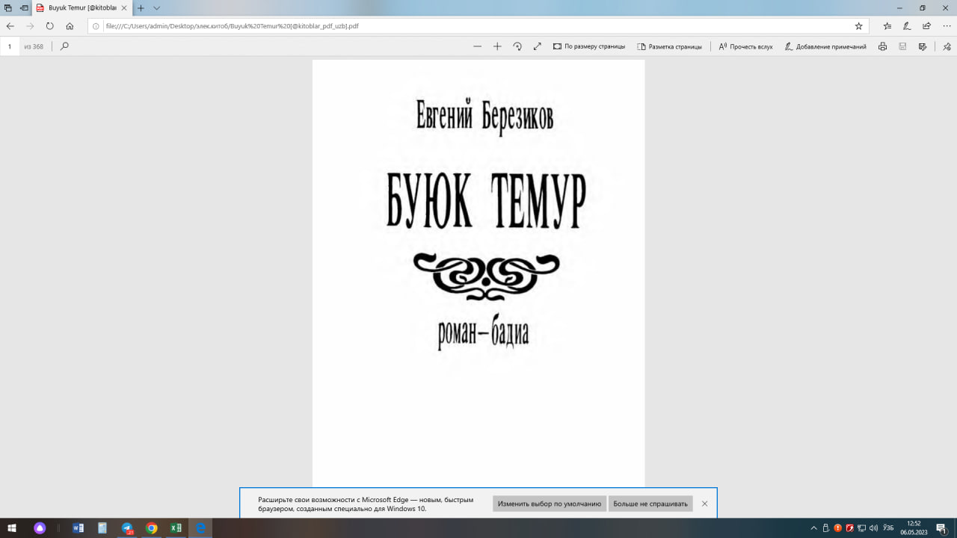
Task: Click 'Изменить выбор по умолчанию' button
Action: [549, 503]
